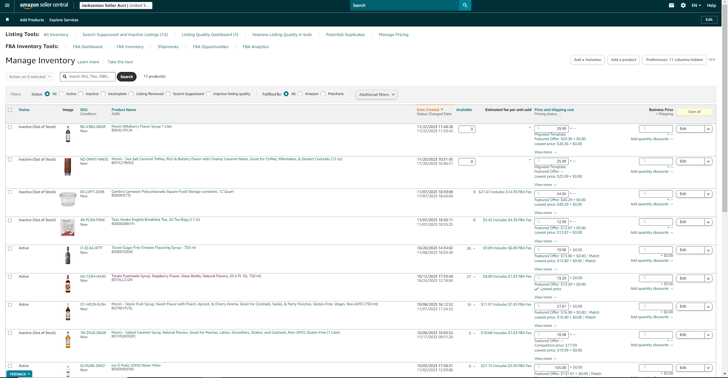Open the All Inventory listing tool

56,34
